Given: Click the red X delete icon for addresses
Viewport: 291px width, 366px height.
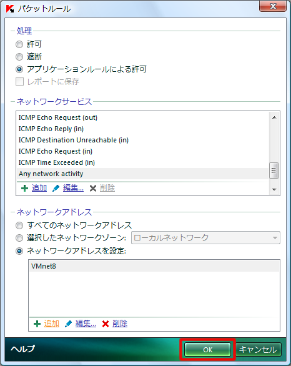Looking at the screenshot, I should pos(106,324).
